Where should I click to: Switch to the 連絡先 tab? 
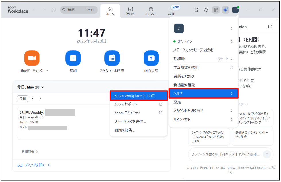[131, 11]
